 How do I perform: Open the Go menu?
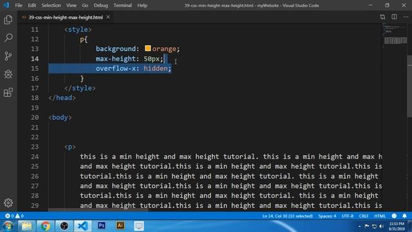85,5
